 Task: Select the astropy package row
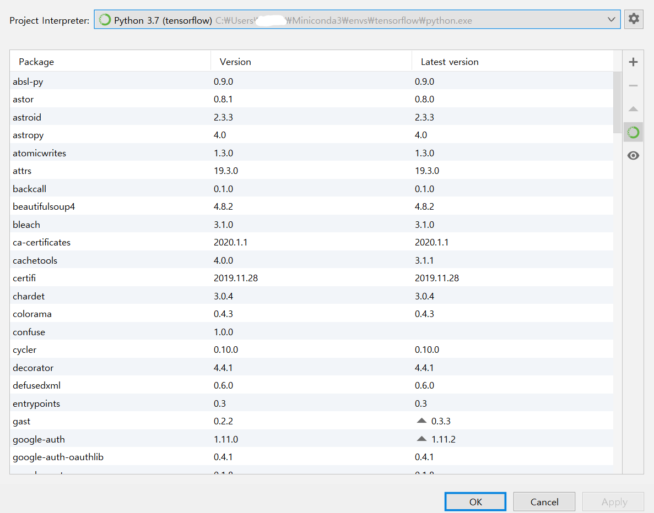[311, 135]
